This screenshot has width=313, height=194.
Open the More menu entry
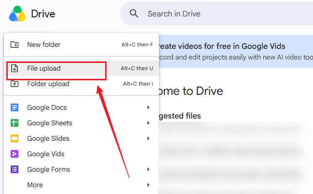(x=81, y=185)
